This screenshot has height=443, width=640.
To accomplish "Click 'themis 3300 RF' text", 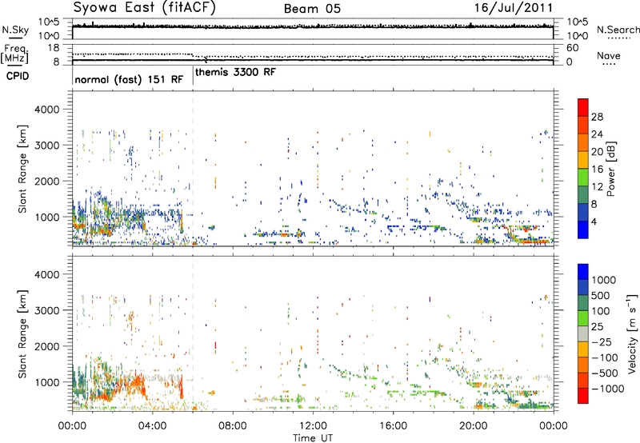I will [x=235, y=72].
